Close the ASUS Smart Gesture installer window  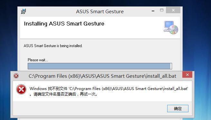tap(173, 10)
